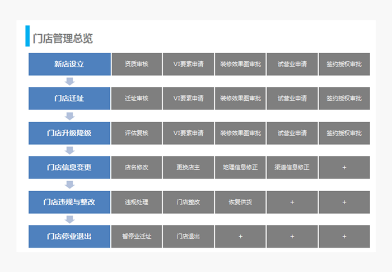Click the 门店管理总览 title text
The image size is (392, 272).
(63, 39)
